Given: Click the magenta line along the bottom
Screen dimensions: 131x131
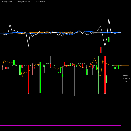Looking at the screenshot, I should (61, 125).
